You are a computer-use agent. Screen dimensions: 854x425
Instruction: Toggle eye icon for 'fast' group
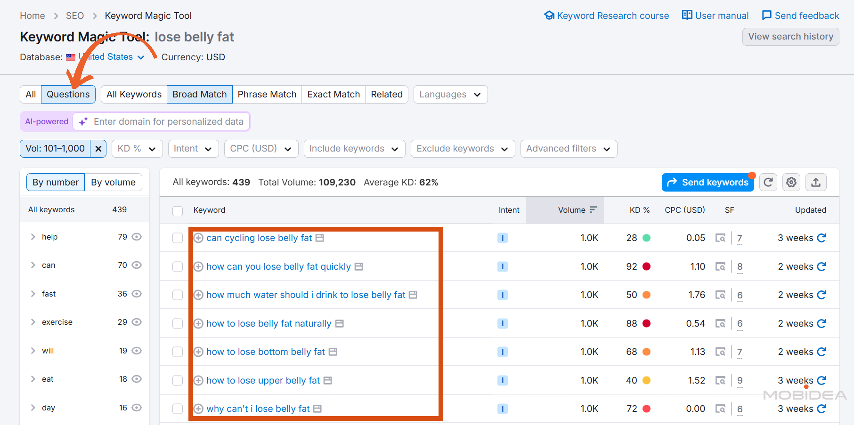coord(137,294)
